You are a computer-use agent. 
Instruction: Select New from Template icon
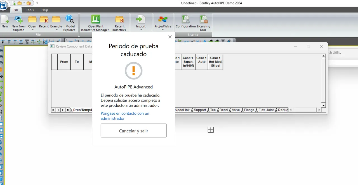point(18,20)
